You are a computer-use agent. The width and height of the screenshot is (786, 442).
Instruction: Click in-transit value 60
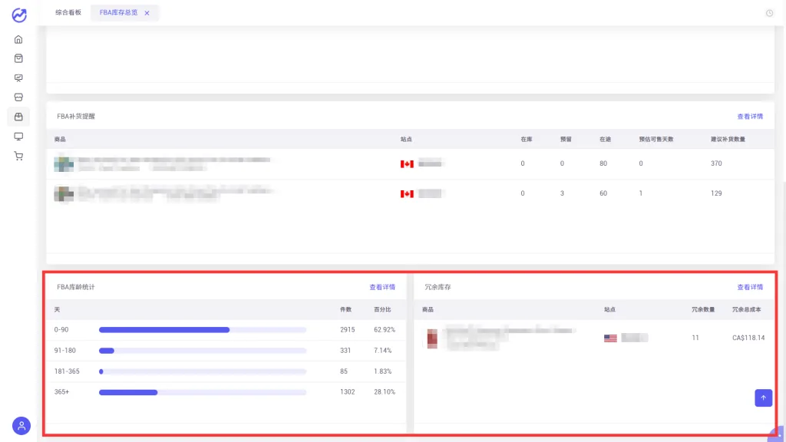[x=603, y=193]
